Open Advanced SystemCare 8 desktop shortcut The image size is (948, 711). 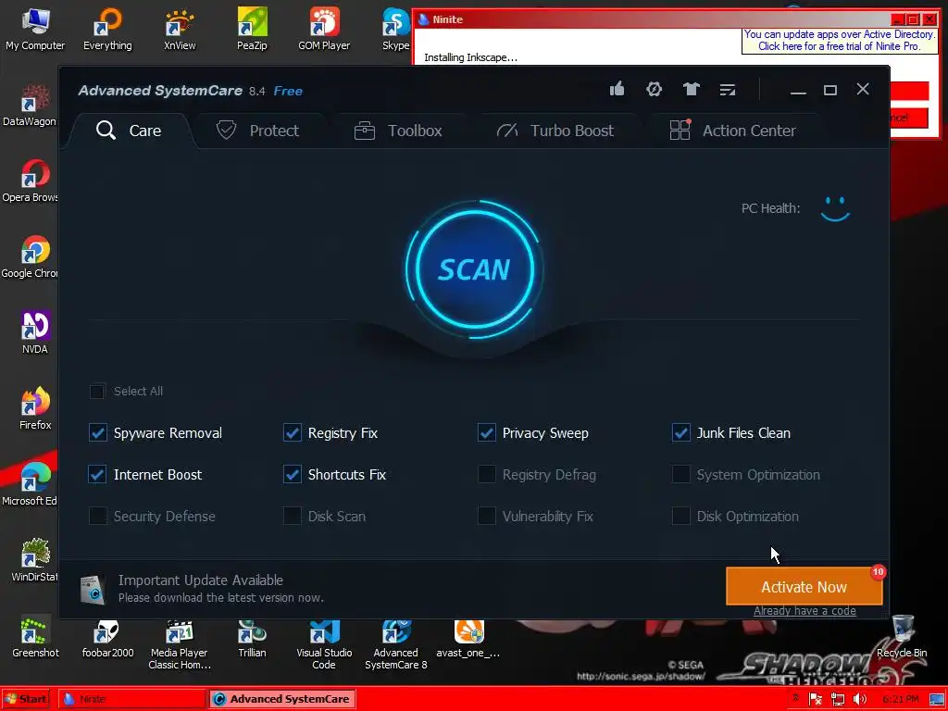point(396,645)
